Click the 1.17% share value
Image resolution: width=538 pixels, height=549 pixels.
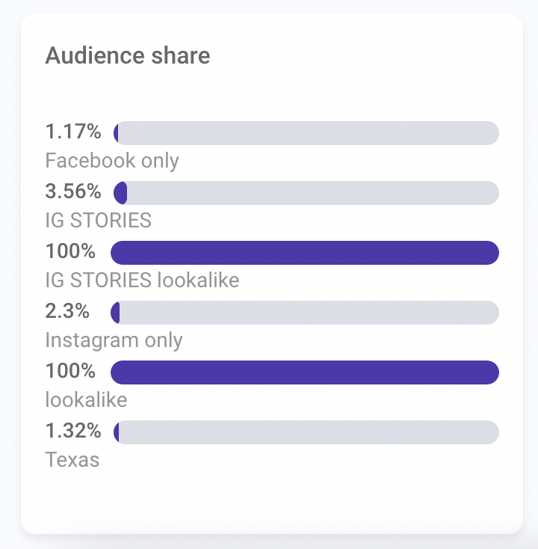pos(73,132)
